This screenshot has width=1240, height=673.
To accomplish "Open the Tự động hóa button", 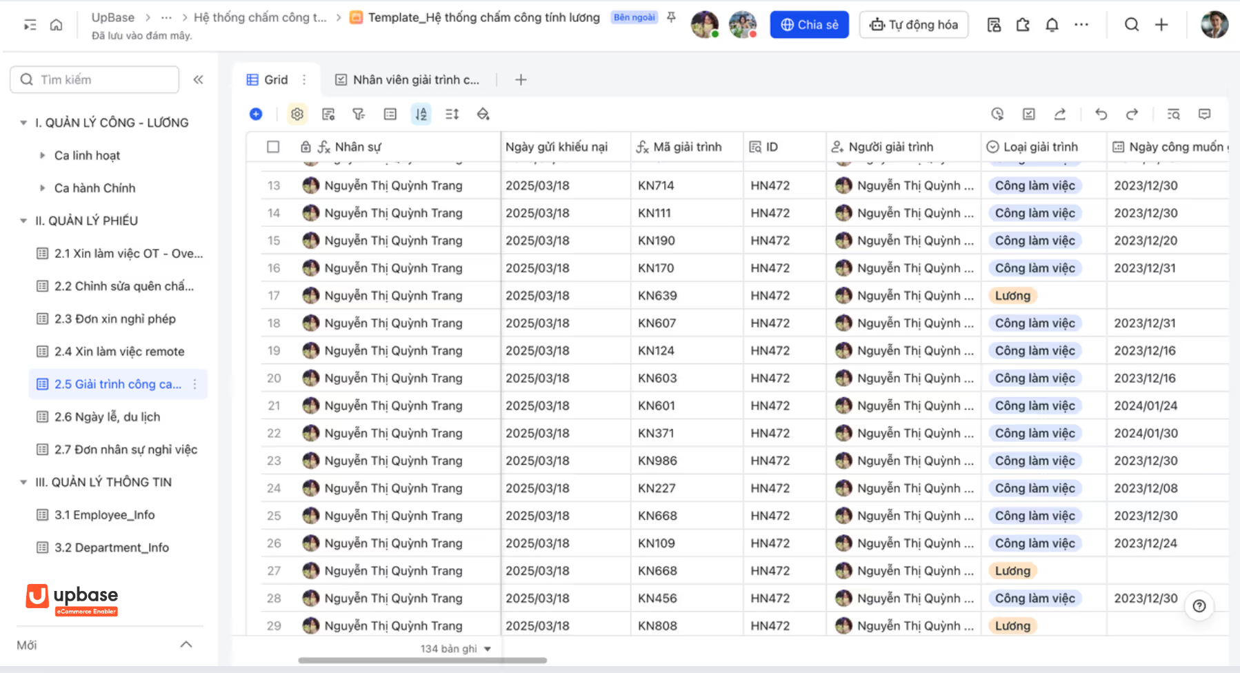I will [x=914, y=25].
